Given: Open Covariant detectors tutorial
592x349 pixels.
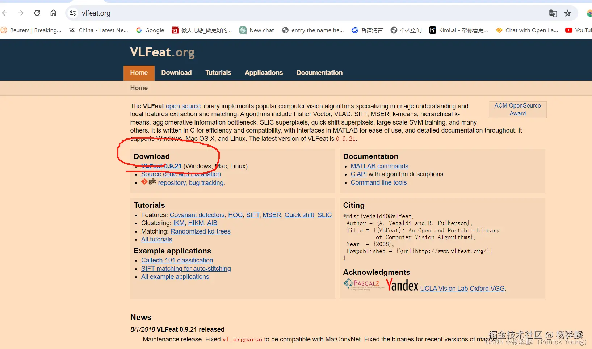Looking at the screenshot, I should [x=197, y=215].
